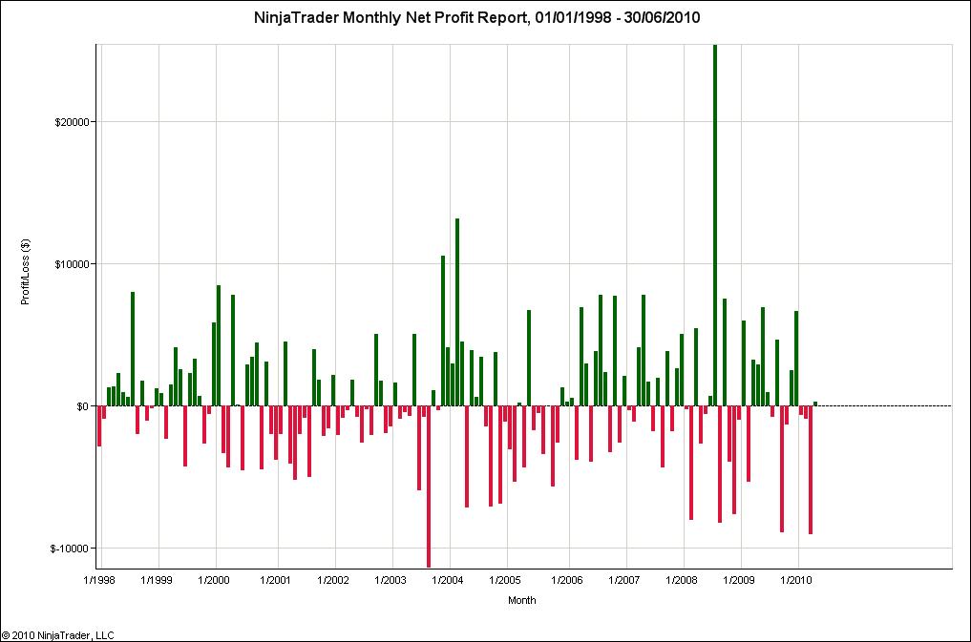Click the $0 y-axis label
Viewport: 971px width, 642px height.
[x=82, y=406]
